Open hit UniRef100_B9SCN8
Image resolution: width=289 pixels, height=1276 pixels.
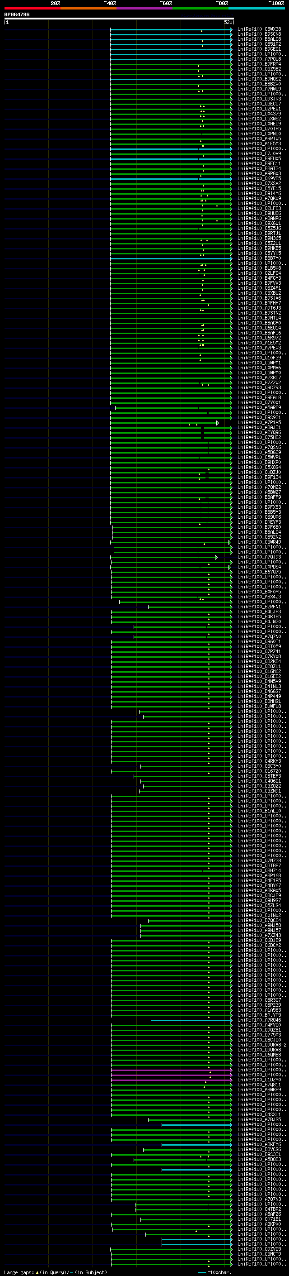pos(259,35)
